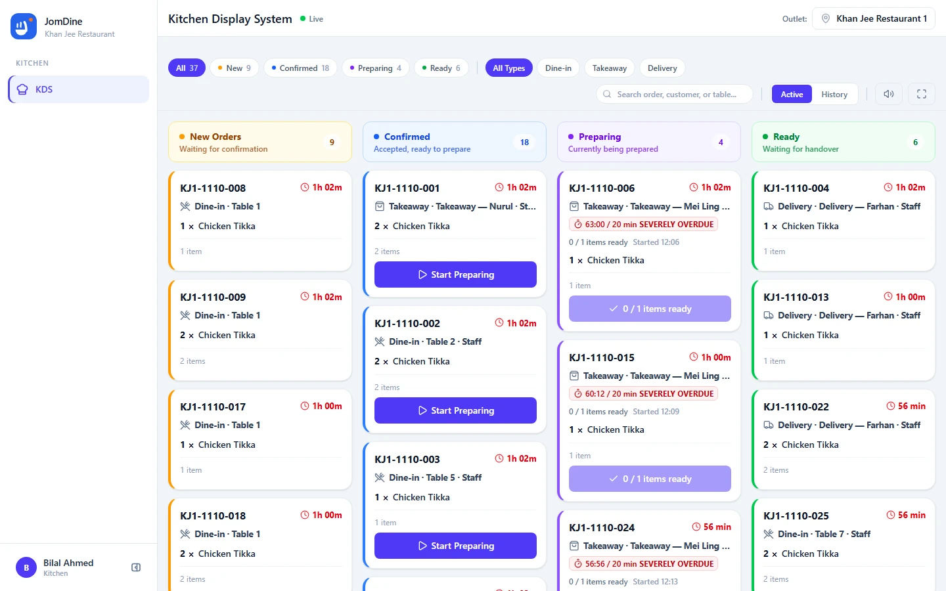This screenshot has height=591, width=946.
Task: Show All 37 orders tab
Action: coord(187,68)
